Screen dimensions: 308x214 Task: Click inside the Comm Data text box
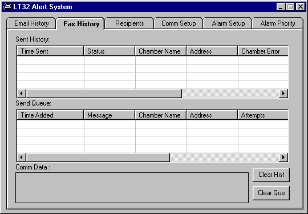click(132, 188)
